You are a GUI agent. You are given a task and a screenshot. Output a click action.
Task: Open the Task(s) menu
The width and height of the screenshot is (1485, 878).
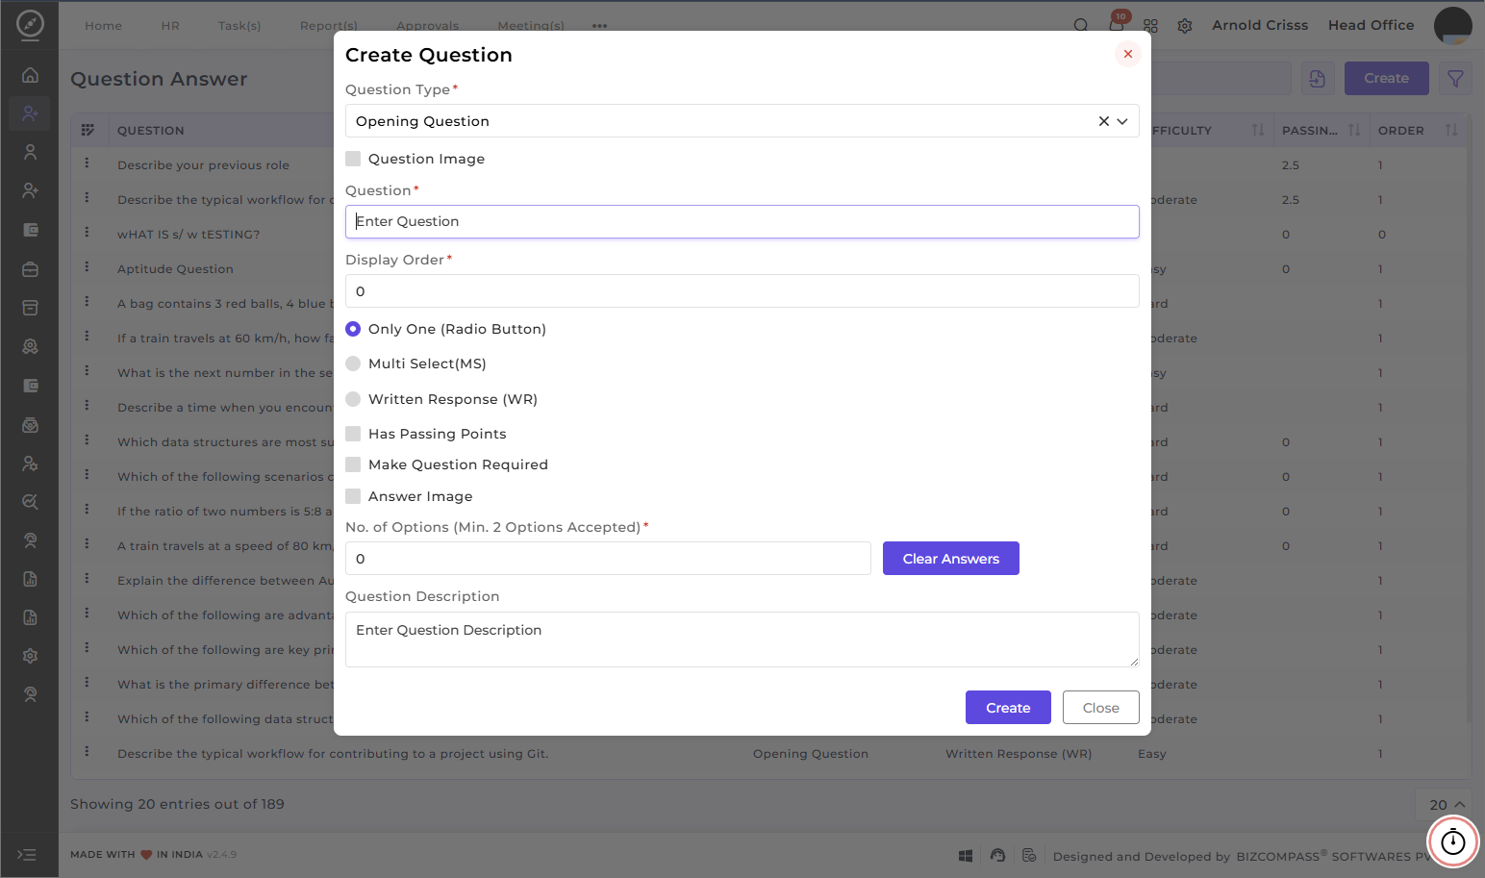coord(239,26)
